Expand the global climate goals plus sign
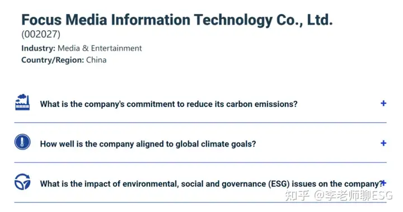Viewport: 403px width, 212px height. pyautogui.click(x=383, y=143)
